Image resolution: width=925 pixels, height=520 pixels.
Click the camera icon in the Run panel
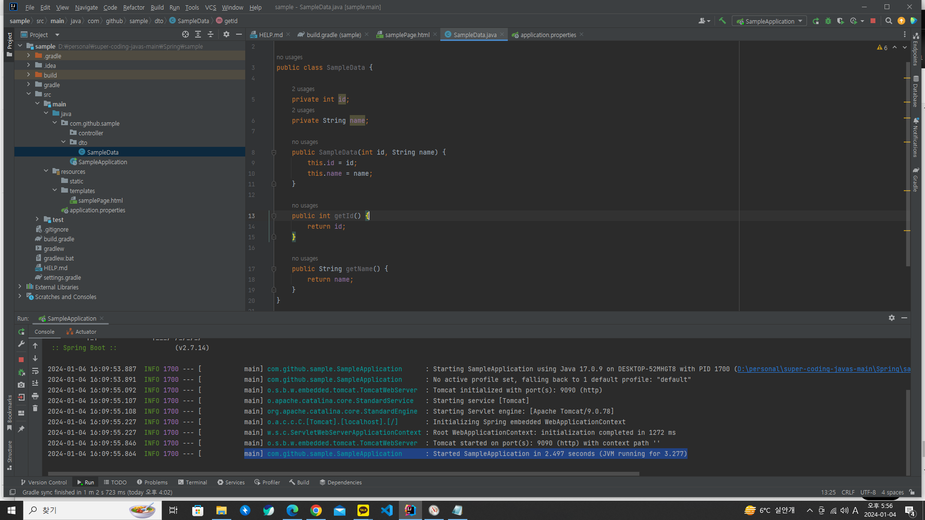tap(21, 385)
